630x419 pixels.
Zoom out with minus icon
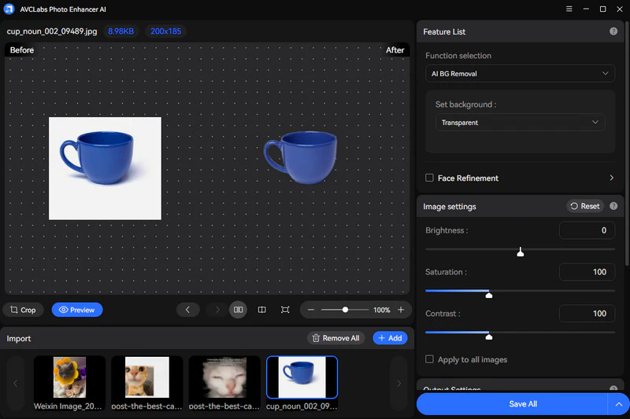pos(311,310)
